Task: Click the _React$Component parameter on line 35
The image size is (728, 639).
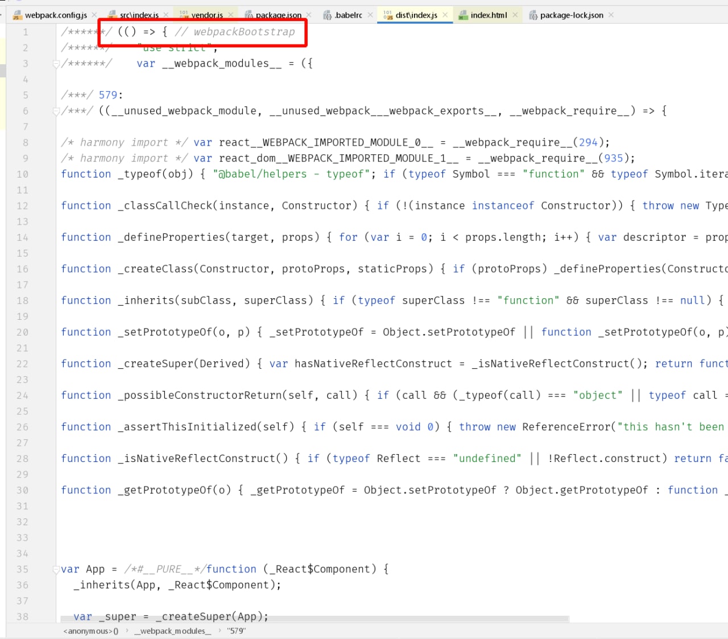Action: 320,569
